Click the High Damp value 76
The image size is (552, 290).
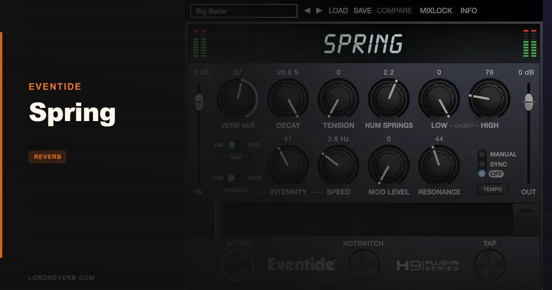tap(489, 72)
